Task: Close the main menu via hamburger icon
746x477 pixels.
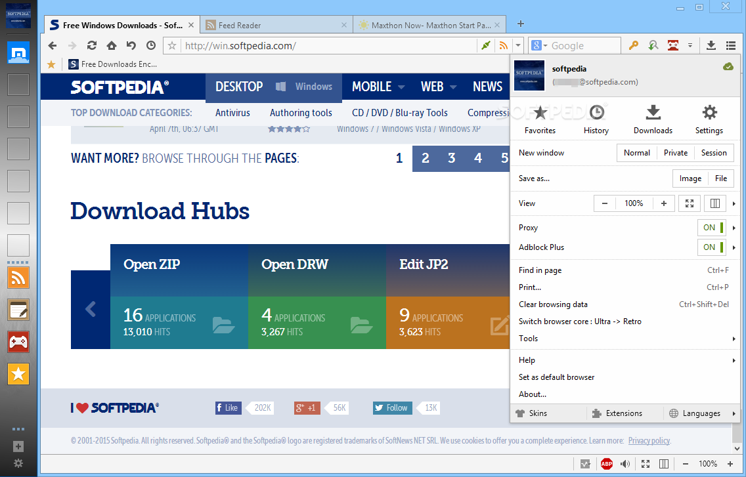Action: pyautogui.click(x=731, y=45)
